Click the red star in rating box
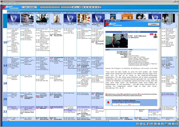179x127 pixels. tap(108, 102)
